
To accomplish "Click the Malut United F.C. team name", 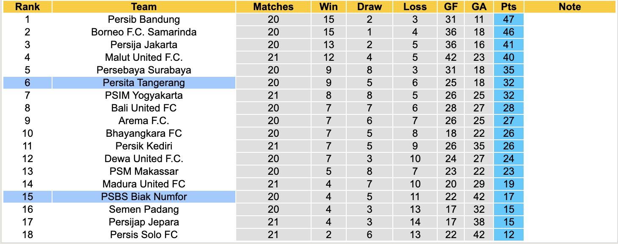I will pyautogui.click(x=144, y=57).
